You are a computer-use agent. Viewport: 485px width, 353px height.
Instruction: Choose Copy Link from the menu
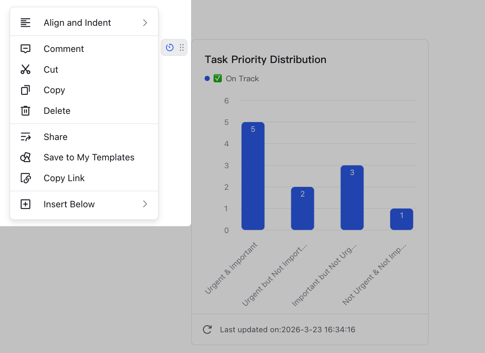click(84, 178)
